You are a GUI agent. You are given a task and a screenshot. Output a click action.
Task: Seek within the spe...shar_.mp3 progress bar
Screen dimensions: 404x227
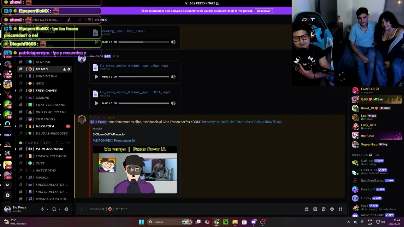144,77
